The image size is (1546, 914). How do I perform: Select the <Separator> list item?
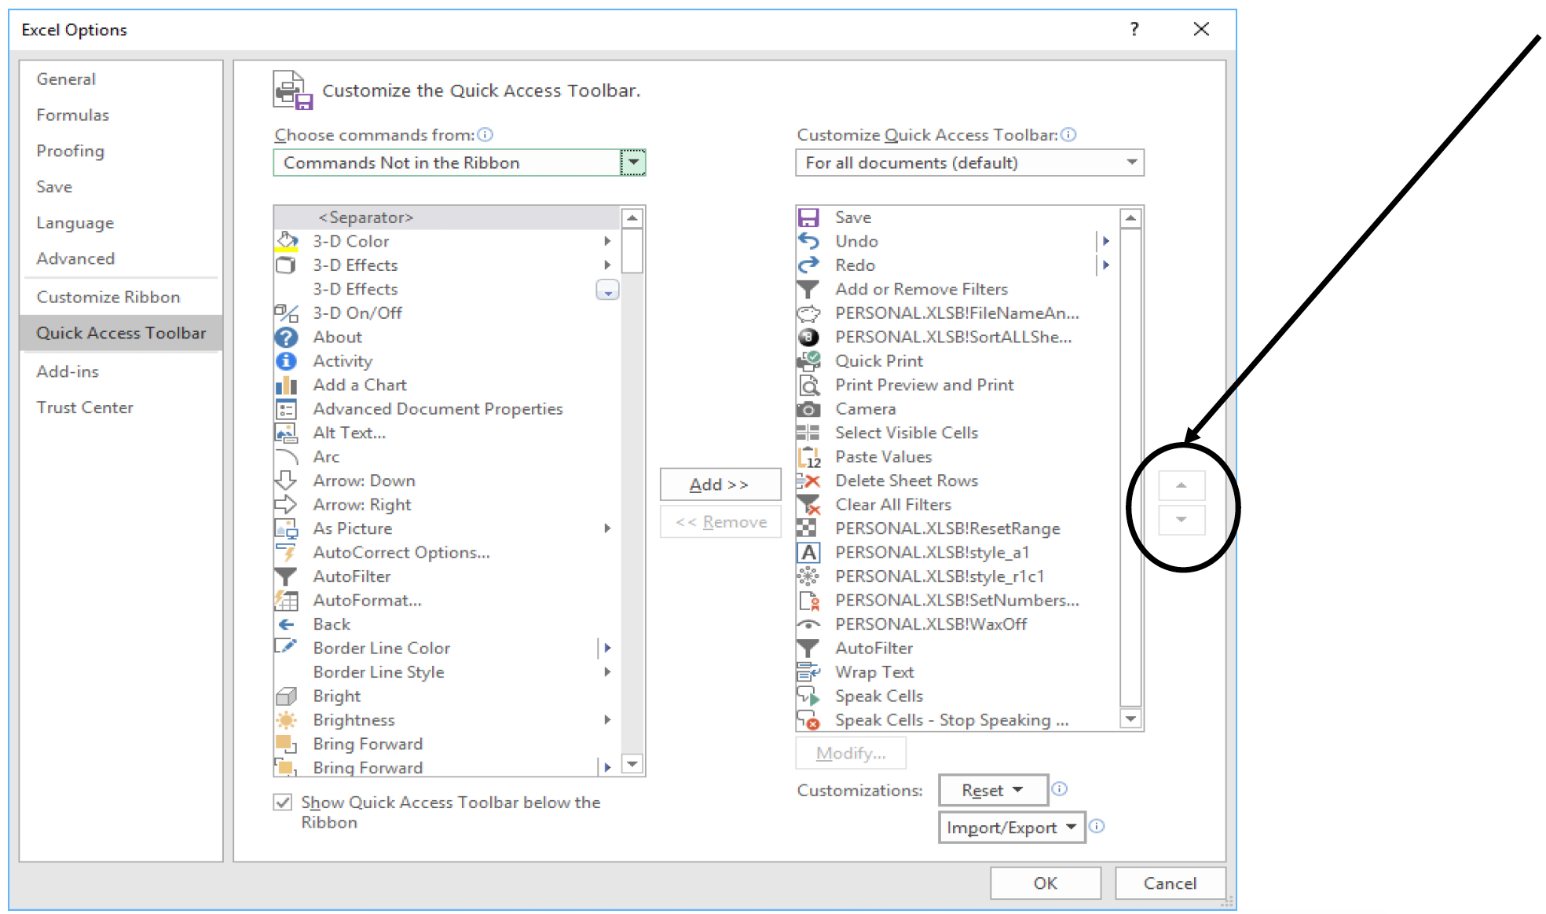click(447, 218)
